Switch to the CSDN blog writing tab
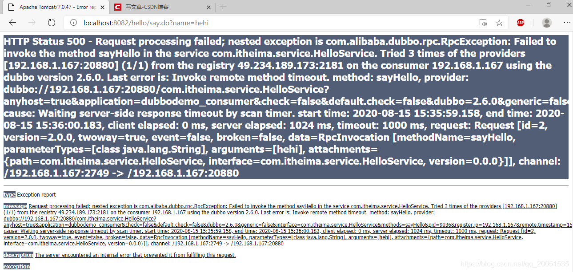 pyautogui.click(x=160, y=7)
